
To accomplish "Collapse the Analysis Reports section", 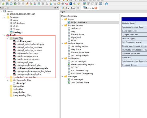I will [x=62, y=43].
